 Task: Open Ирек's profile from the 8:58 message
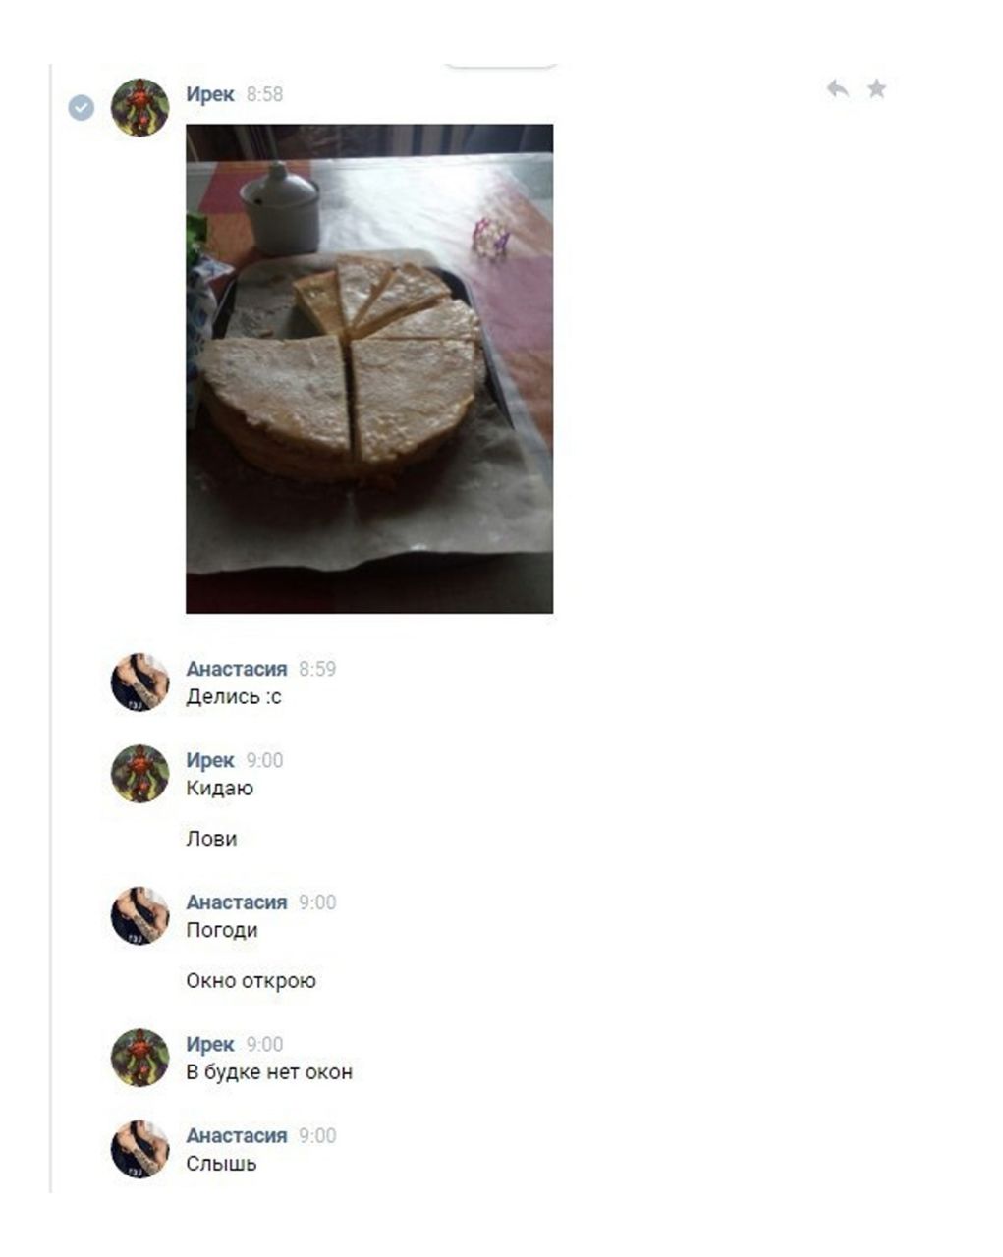click(x=210, y=94)
